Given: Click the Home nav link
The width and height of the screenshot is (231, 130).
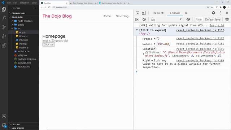Looking at the screenshot, I should point(107,16).
